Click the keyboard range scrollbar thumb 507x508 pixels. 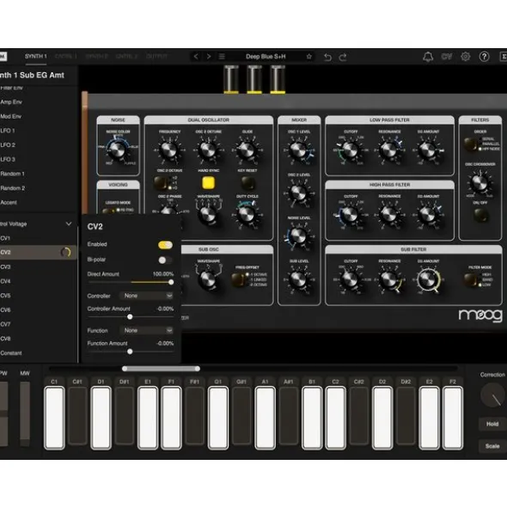coord(161,369)
